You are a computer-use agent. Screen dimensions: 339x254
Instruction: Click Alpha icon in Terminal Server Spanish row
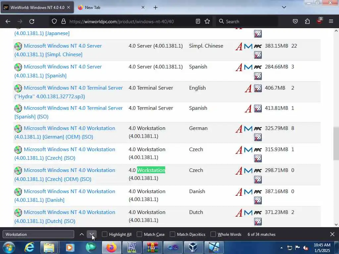(248, 108)
